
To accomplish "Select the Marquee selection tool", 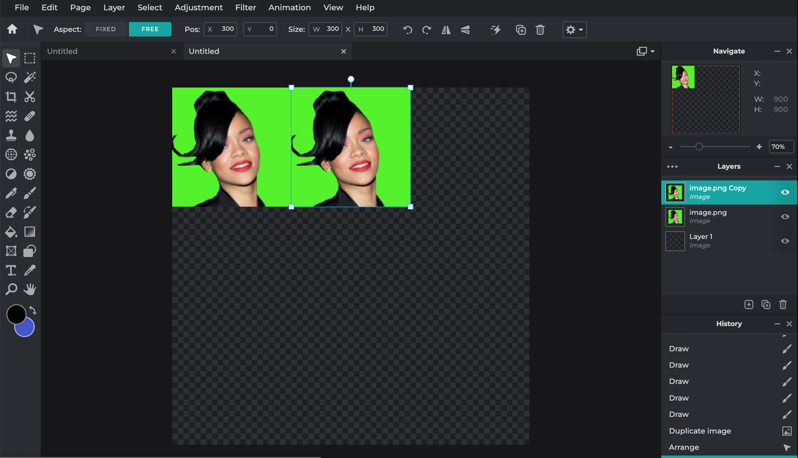I will point(30,58).
